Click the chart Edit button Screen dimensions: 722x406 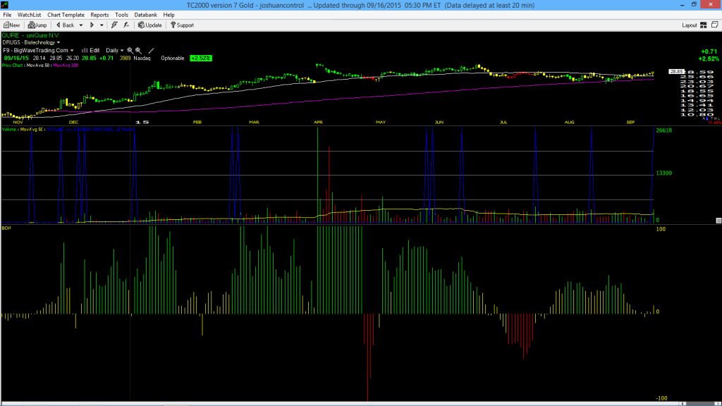click(x=91, y=50)
